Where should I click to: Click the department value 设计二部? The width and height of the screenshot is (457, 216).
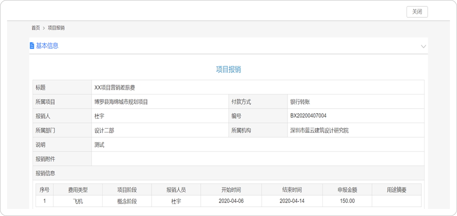pyautogui.click(x=104, y=130)
